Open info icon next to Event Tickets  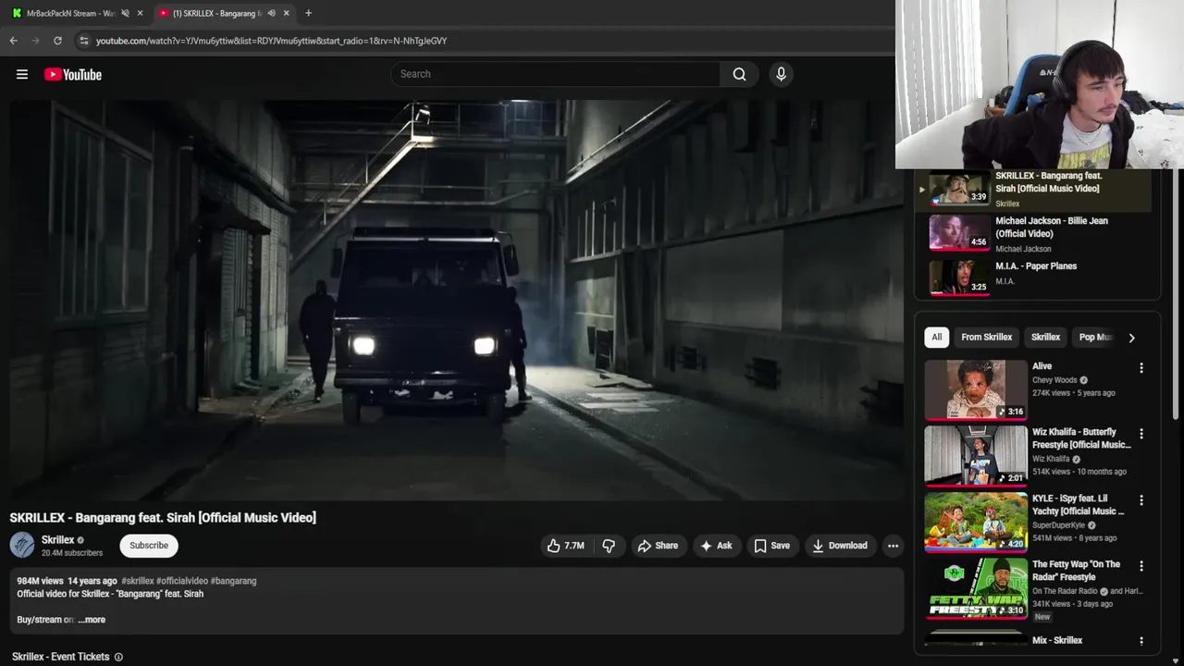pos(118,657)
